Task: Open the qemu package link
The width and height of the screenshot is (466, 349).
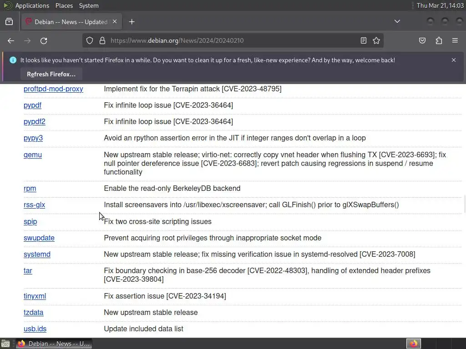Action: coord(33,155)
